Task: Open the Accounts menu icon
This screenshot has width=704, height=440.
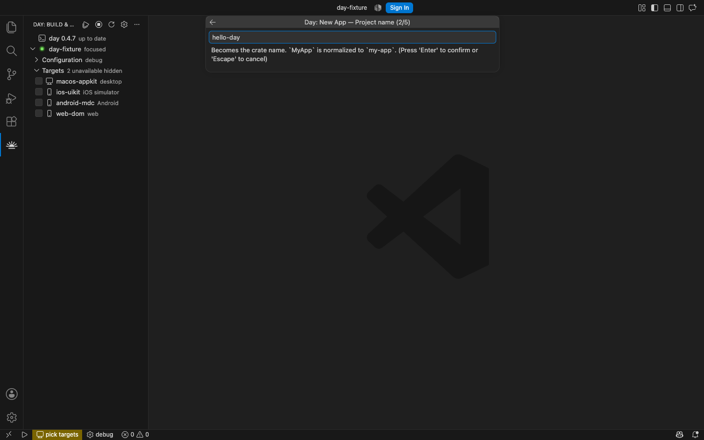Action: (x=12, y=394)
